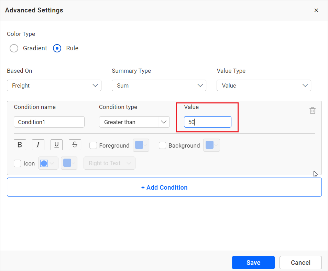The width and height of the screenshot is (328, 271).
Task: Open the Based On Freight dropdown
Action: pyautogui.click(x=54, y=86)
